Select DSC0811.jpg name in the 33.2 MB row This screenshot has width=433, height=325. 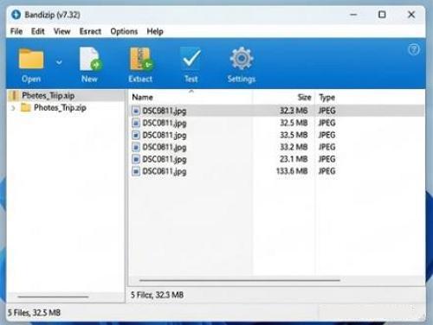[x=165, y=147]
